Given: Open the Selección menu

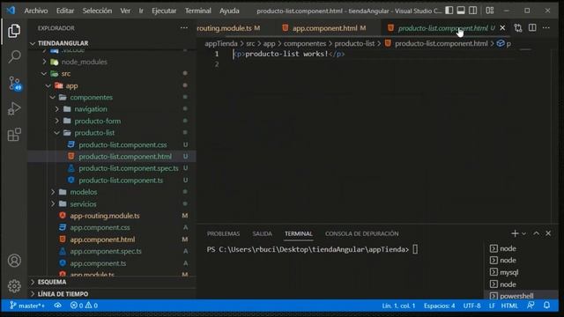Looking at the screenshot, I should [97, 11].
